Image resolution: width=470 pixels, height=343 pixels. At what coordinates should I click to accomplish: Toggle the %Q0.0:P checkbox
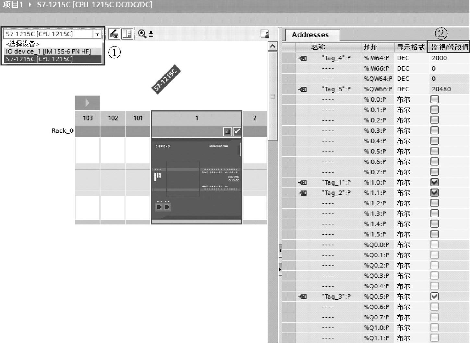435,245
